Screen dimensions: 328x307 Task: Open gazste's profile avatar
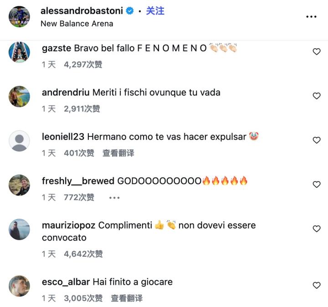point(19,52)
